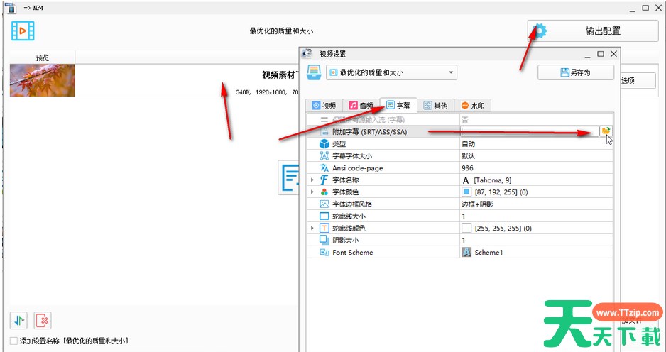
Task: Click the film-strip video icon at top left
Action: pyautogui.click(x=23, y=31)
